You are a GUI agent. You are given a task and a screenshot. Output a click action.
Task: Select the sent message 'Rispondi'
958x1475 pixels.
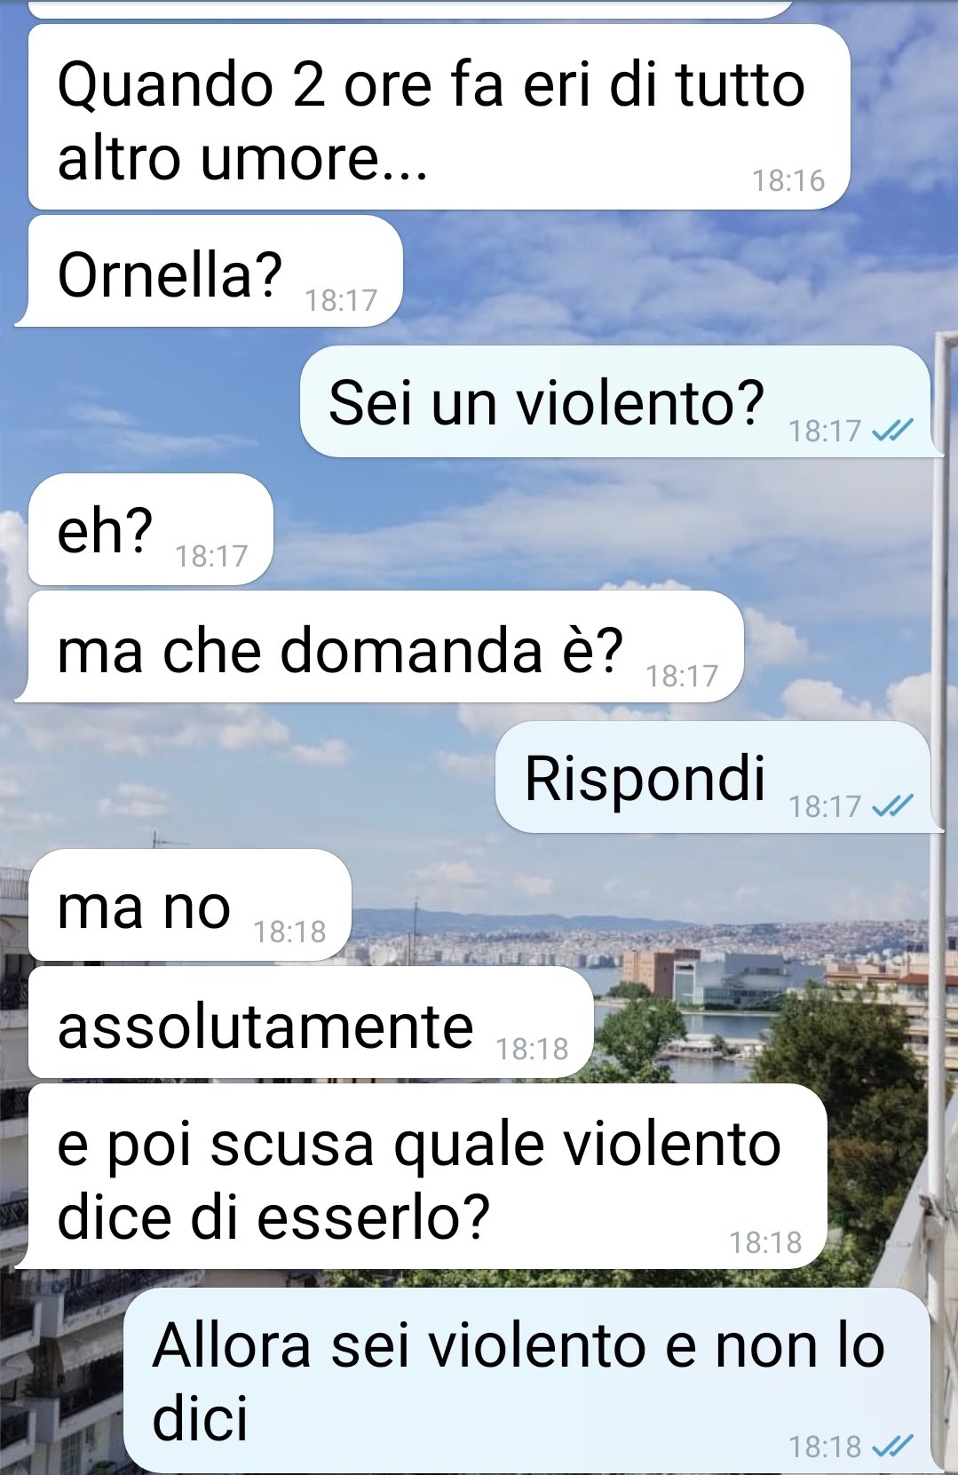(719, 777)
